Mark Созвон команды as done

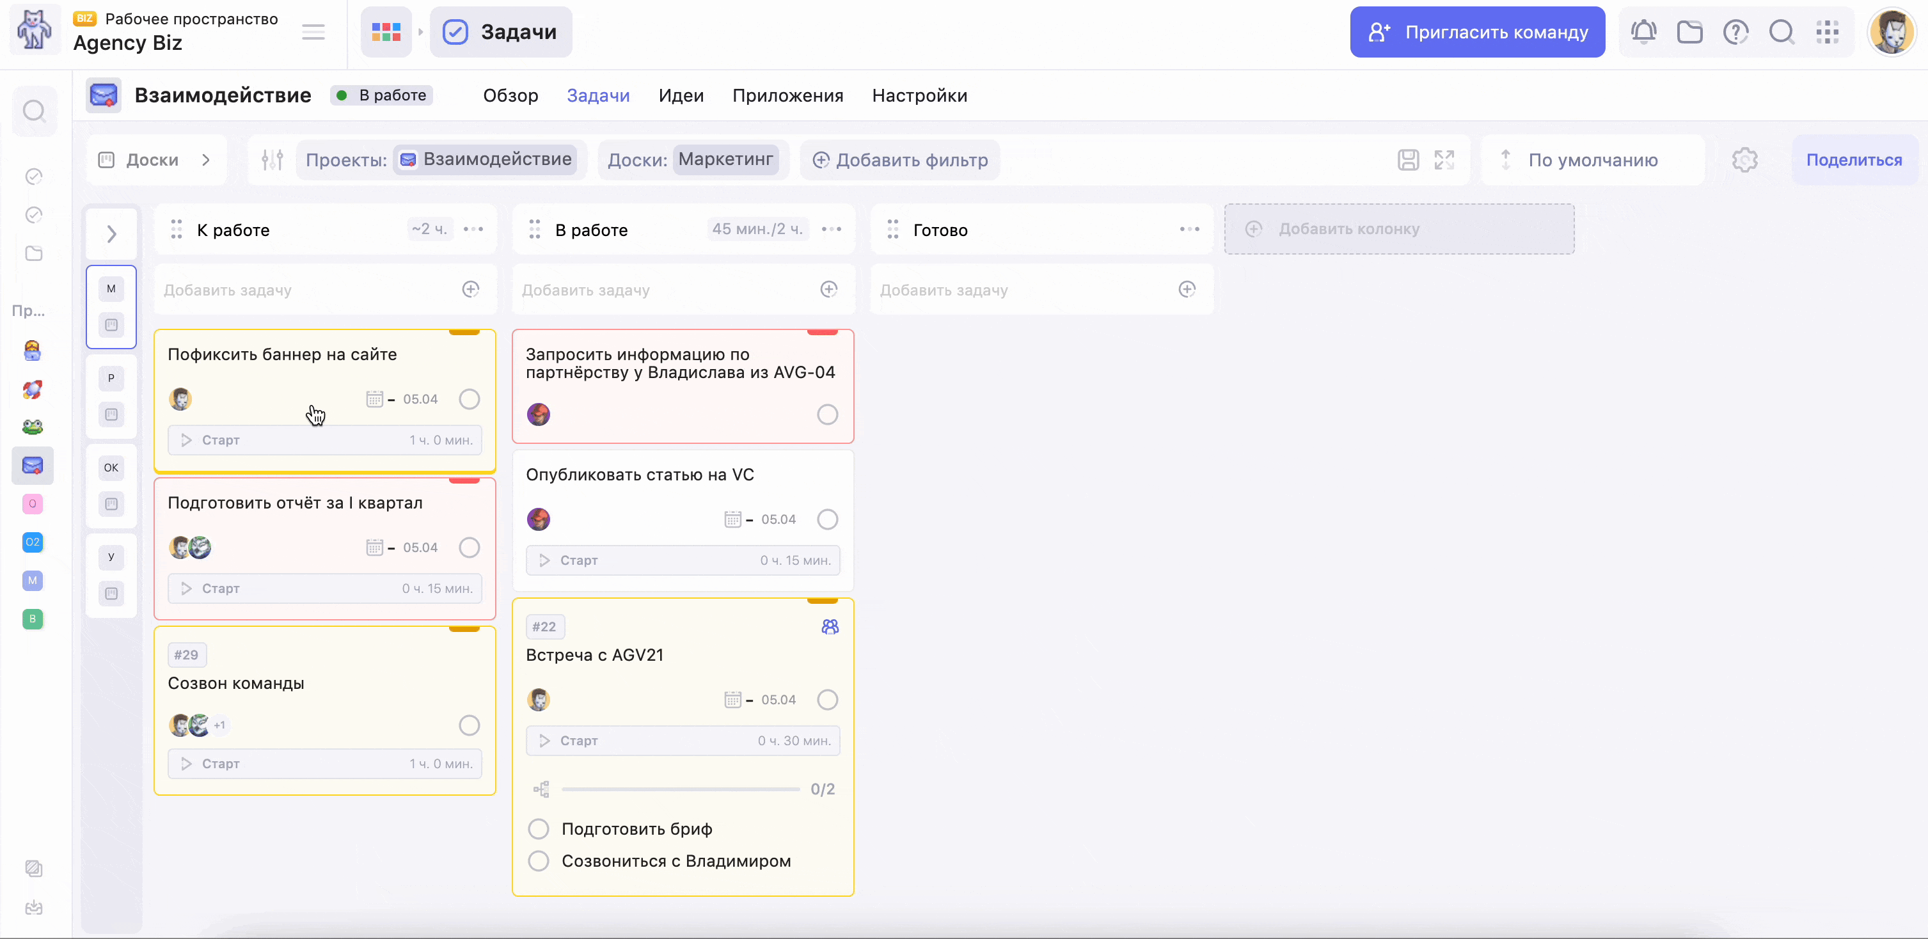pos(470,725)
